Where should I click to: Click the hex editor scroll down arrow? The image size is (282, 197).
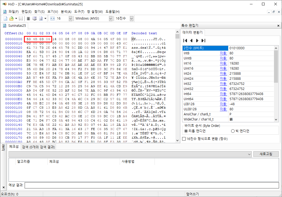click(177, 141)
